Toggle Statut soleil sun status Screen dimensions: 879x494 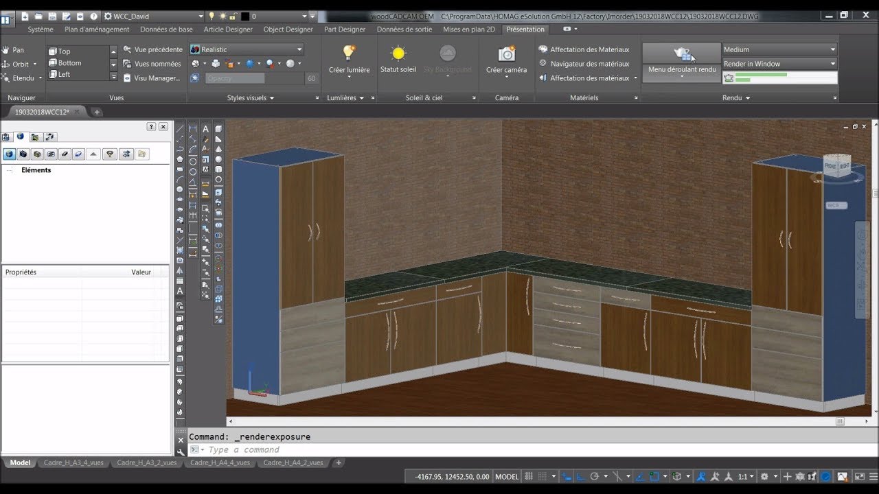coord(398,60)
